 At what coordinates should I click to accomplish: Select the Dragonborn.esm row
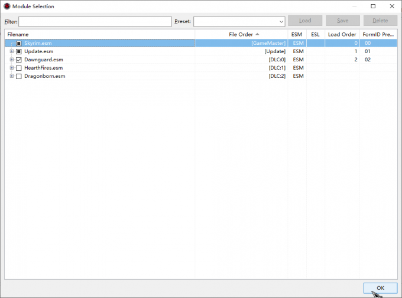pos(201,76)
